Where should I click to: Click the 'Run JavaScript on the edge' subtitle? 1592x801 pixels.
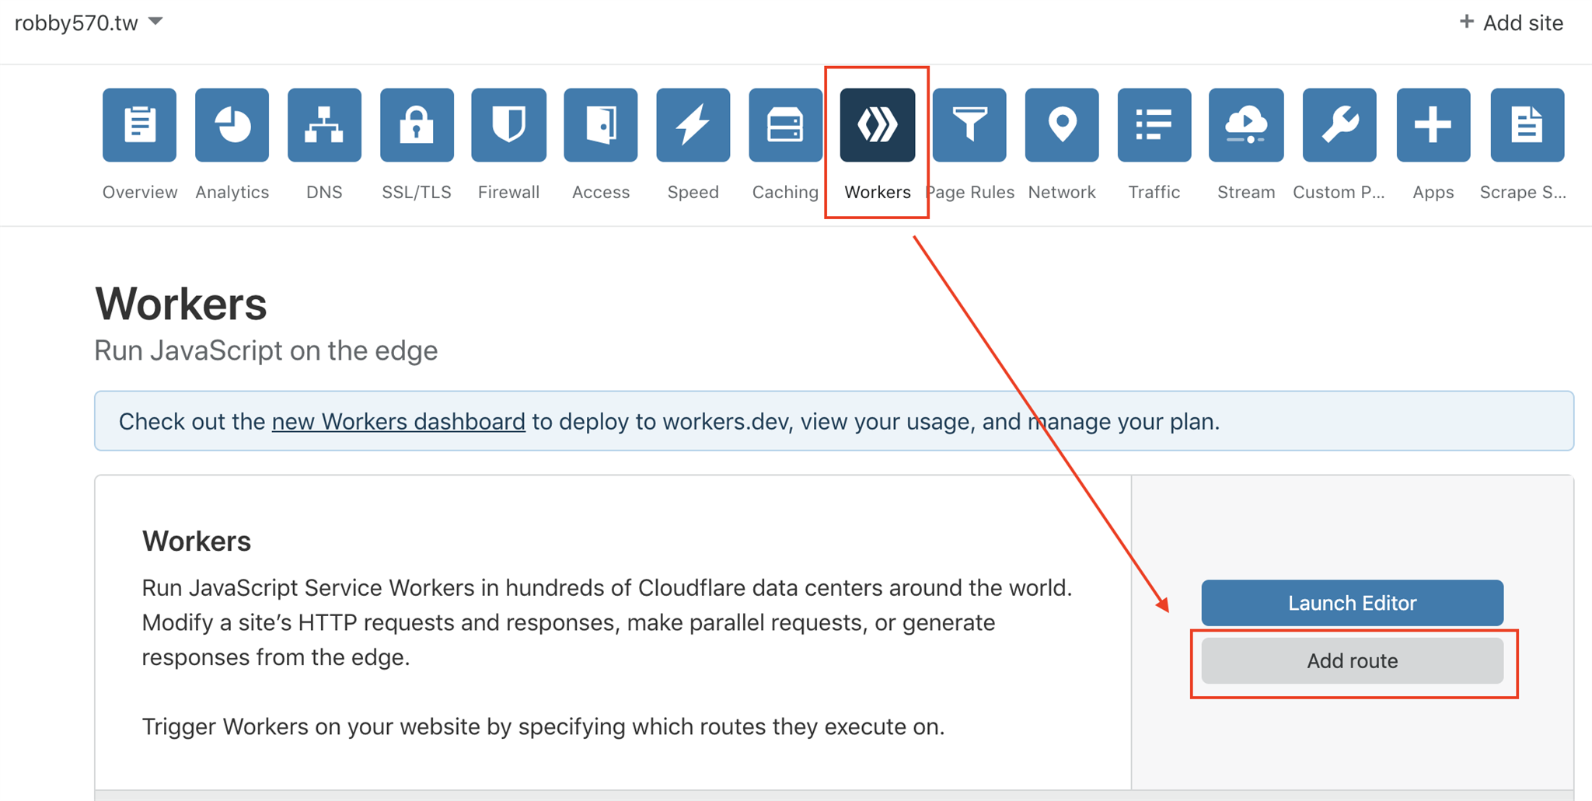(x=266, y=350)
